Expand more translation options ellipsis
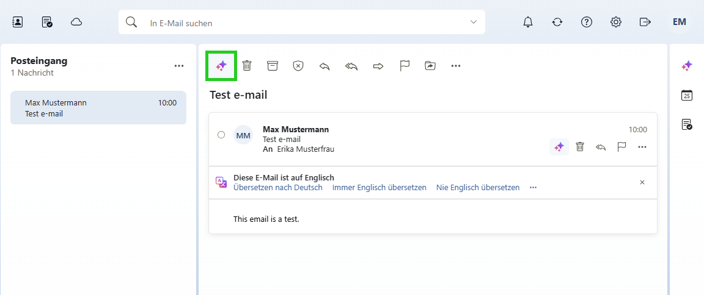This screenshot has width=704, height=295. 533,188
